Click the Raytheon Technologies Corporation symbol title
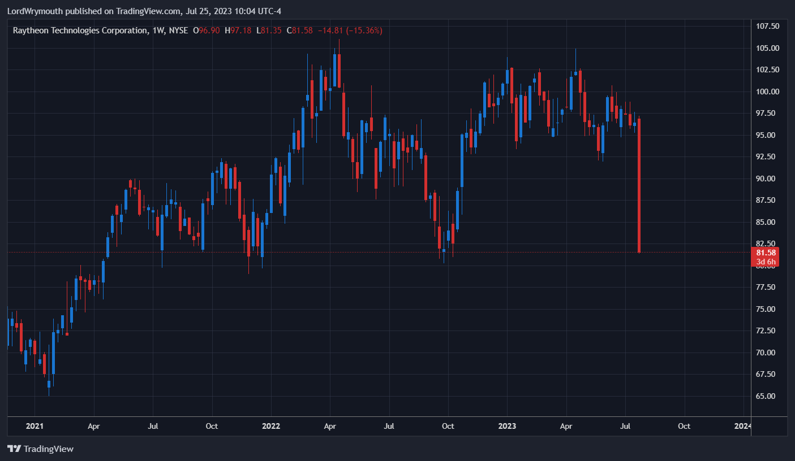Screen dimensions: 795x461 (x=80, y=31)
